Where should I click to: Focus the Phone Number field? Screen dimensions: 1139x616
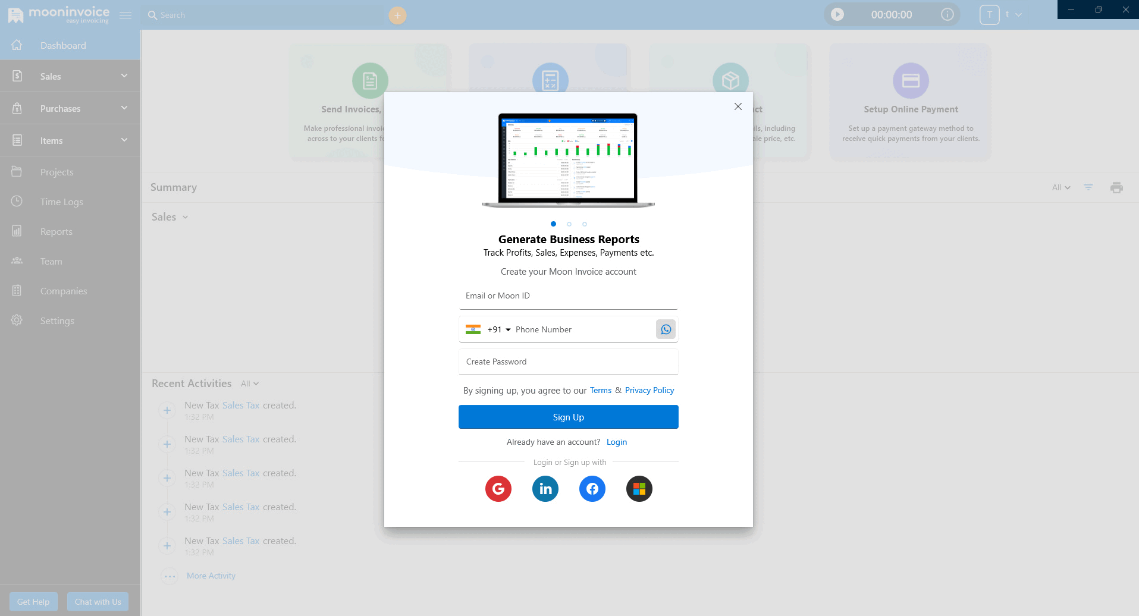tap(583, 329)
